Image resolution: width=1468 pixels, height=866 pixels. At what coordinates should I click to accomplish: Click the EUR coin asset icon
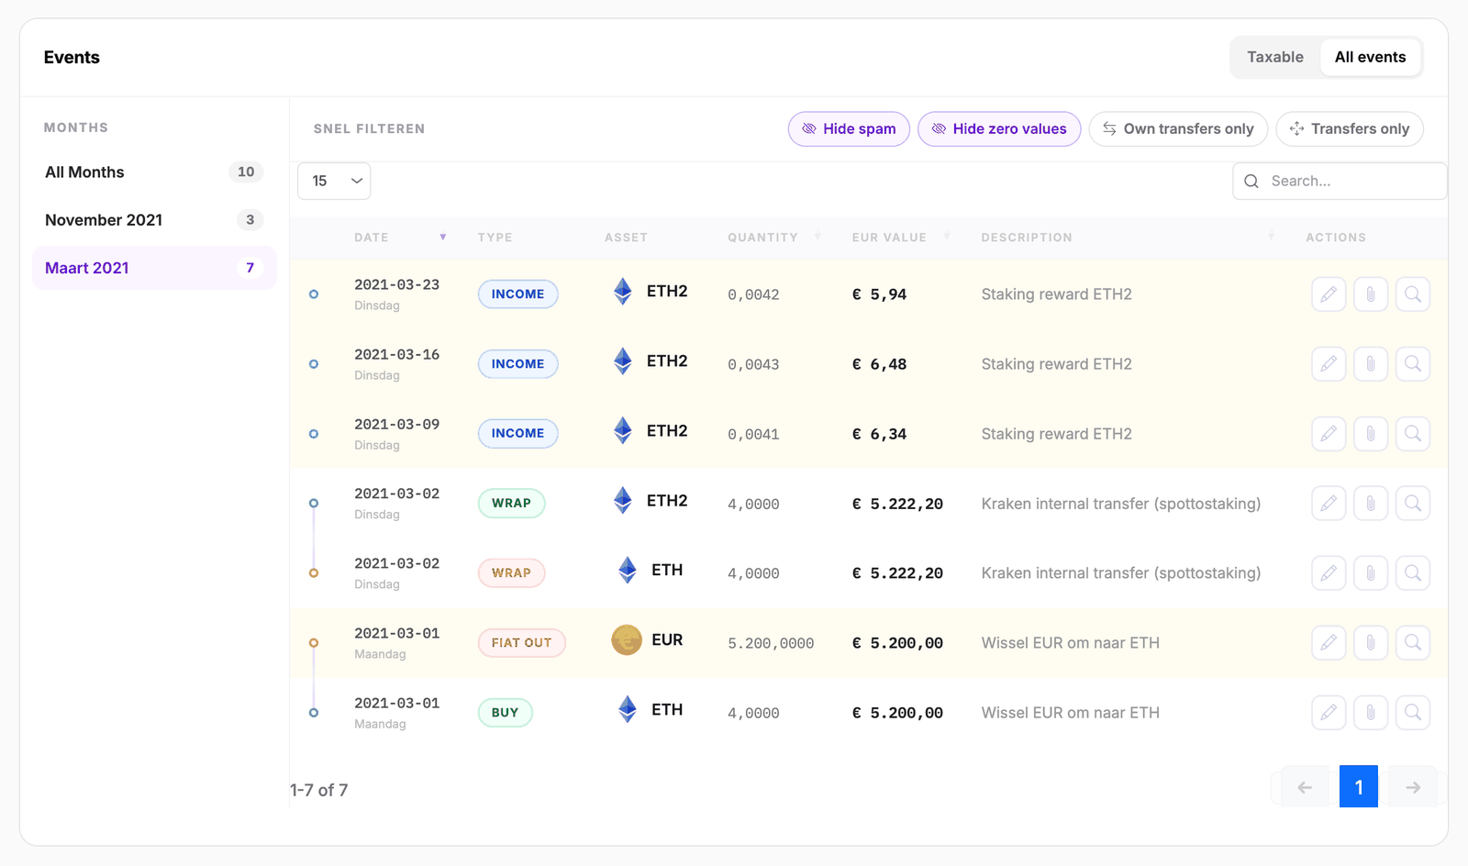tap(627, 640)
